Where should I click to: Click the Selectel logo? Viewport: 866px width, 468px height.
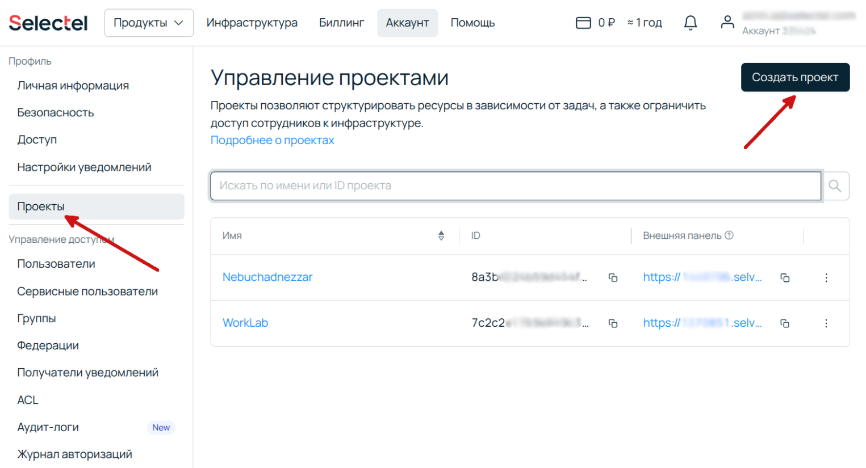coord(48,22)
